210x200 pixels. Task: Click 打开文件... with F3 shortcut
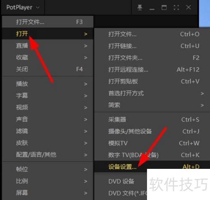48,22
